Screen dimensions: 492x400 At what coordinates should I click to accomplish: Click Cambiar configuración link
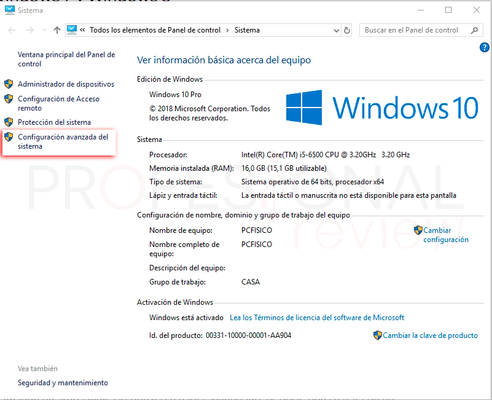coord(445,235)
